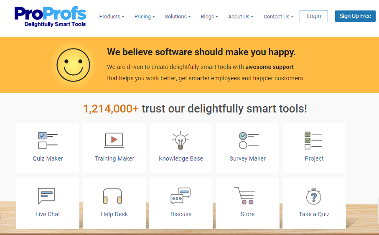Go to Help Desk text link
The height and width of the screenshot is (235, 379).
[x=114, y=214]
